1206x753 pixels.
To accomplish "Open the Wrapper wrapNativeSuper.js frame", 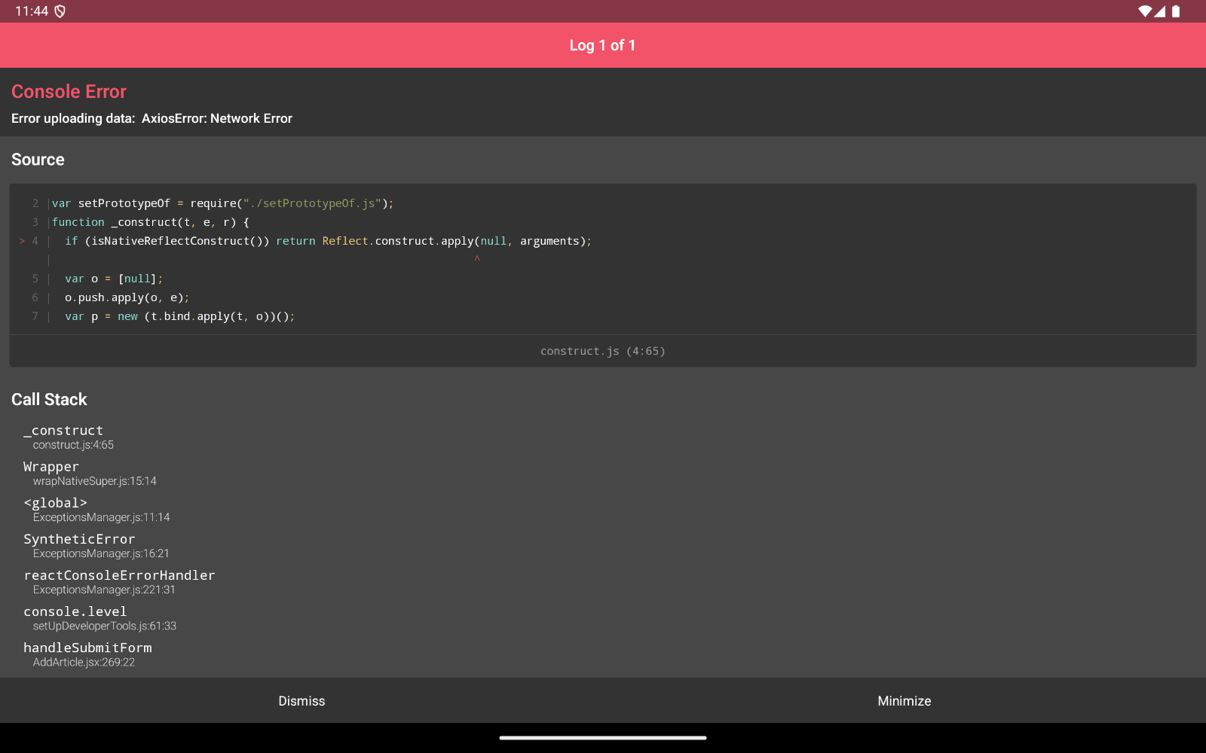I will [x=90, y=473].
